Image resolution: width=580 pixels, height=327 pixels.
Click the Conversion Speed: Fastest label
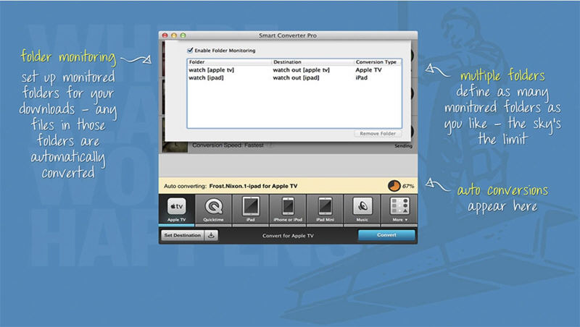pyautogui.click(x=228, y=145)
